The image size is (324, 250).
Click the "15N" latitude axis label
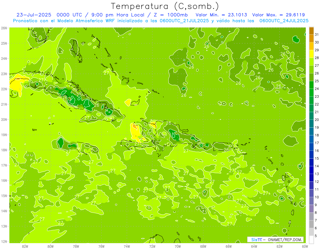pos(4,196)
